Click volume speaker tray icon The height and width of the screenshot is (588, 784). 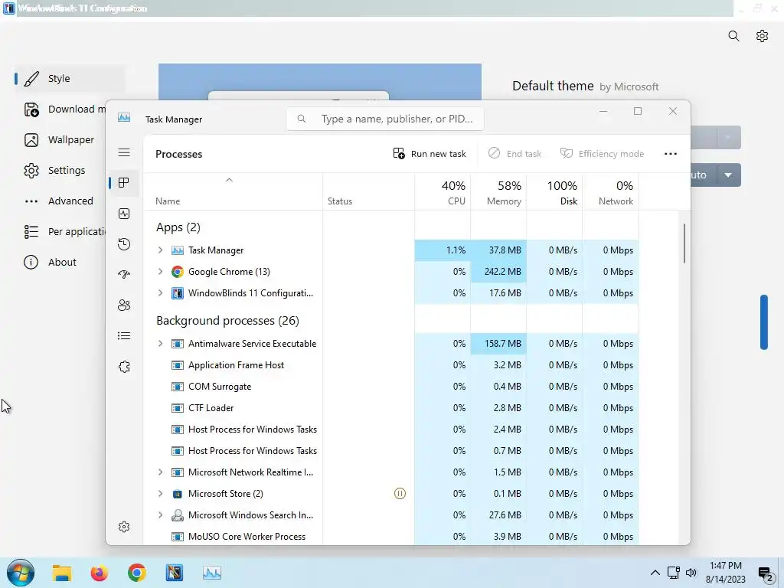pyautogui.click(x=691, y=573)
